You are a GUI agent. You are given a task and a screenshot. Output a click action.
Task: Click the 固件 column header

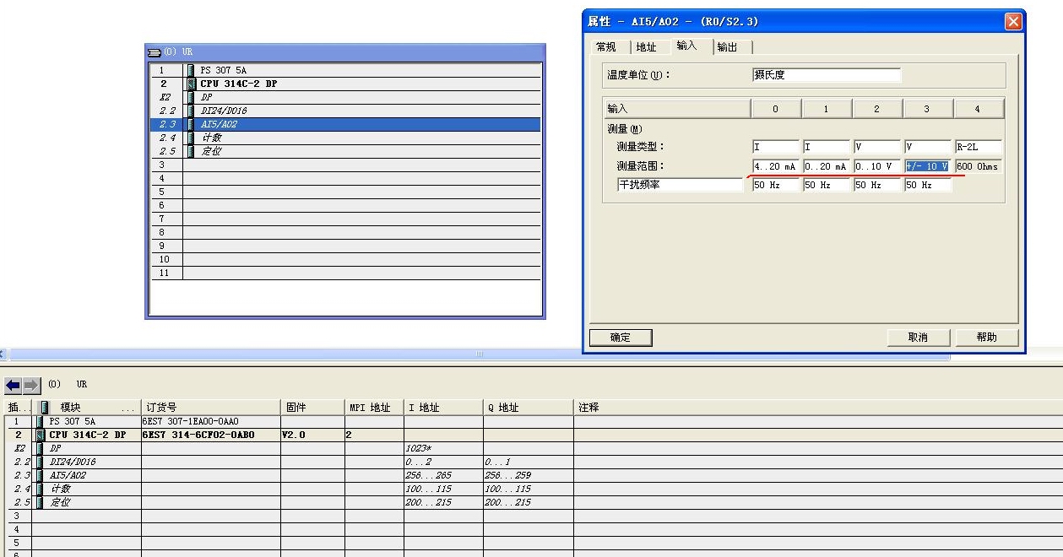pyautogui.click(x=312, y=407)
